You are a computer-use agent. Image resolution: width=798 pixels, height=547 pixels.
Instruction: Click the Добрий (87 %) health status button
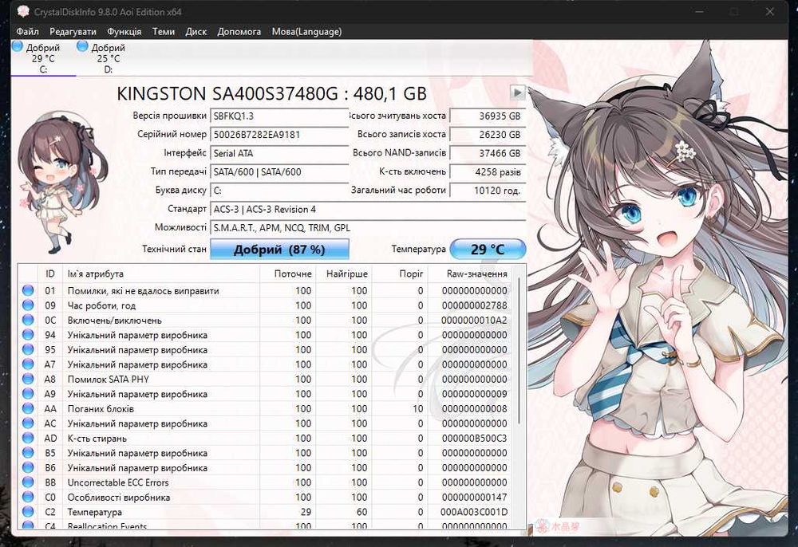click(x=279, y=249)
